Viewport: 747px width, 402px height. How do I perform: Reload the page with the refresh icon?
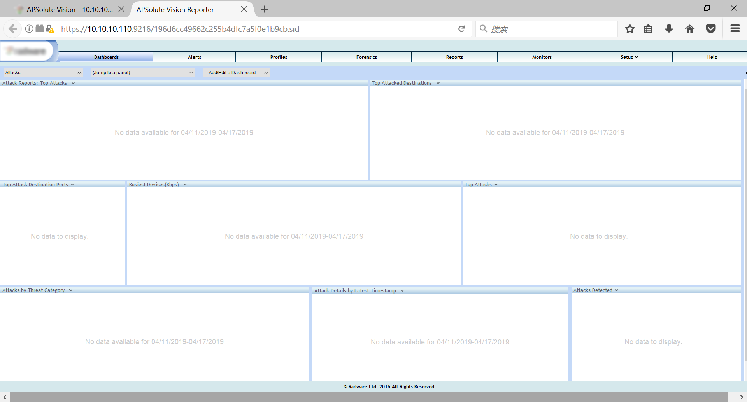pos(461,29)
